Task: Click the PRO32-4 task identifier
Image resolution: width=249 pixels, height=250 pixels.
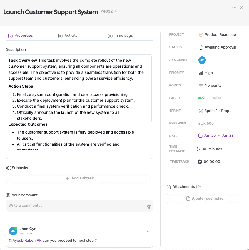Action: tap(108, 11)
